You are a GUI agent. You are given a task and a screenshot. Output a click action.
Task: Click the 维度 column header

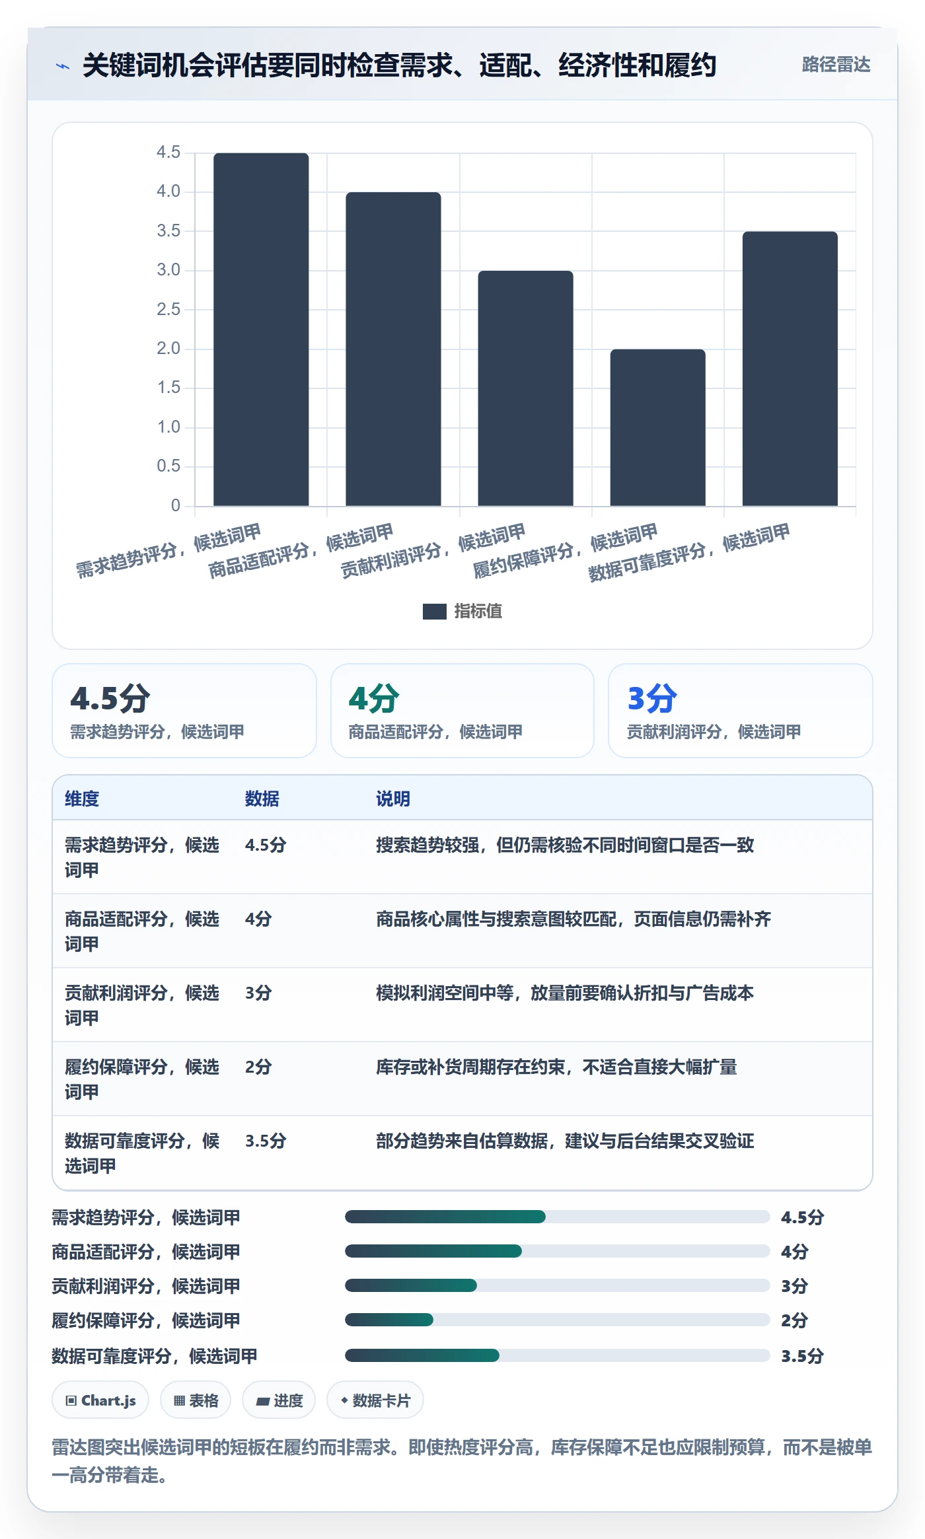pyautogui.click(x=82, y=799)
